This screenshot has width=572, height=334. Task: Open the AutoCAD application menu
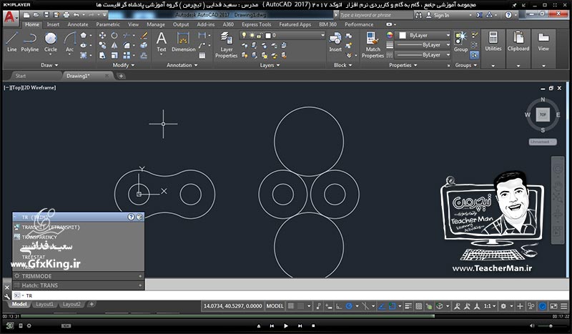tap(10, 17)
